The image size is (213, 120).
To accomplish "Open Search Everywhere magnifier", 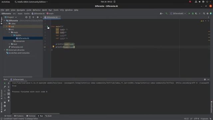I will (204, 13).
